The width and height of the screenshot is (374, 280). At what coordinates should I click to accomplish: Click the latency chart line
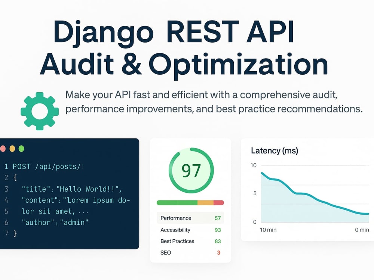(x=315, y=197)
